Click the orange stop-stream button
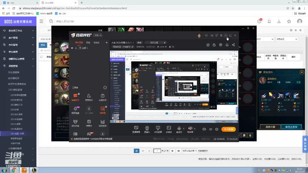Viewport: 308px width, 173px height. point(228,129)
